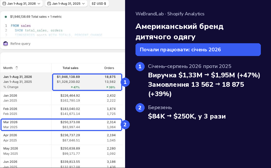Viewport: 271px width, 168px height.
Task: Click the % Change row label
Action: click(x=11, y=87)
